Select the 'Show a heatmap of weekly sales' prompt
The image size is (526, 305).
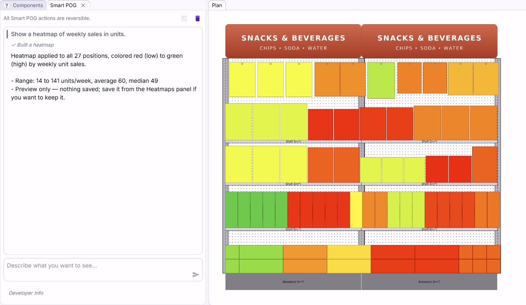point(68,34)
